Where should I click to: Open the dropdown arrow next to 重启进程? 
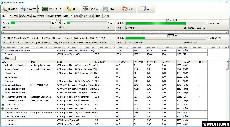point(39,9)
